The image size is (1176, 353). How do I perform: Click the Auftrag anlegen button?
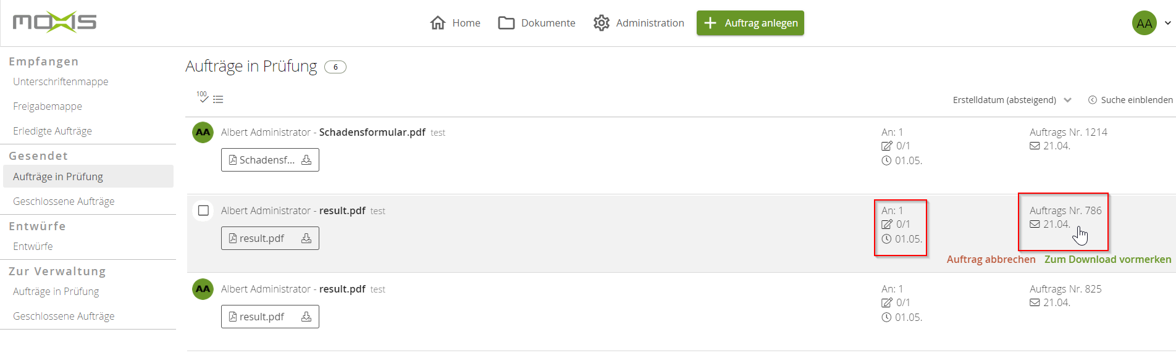[x=750, y=23]
